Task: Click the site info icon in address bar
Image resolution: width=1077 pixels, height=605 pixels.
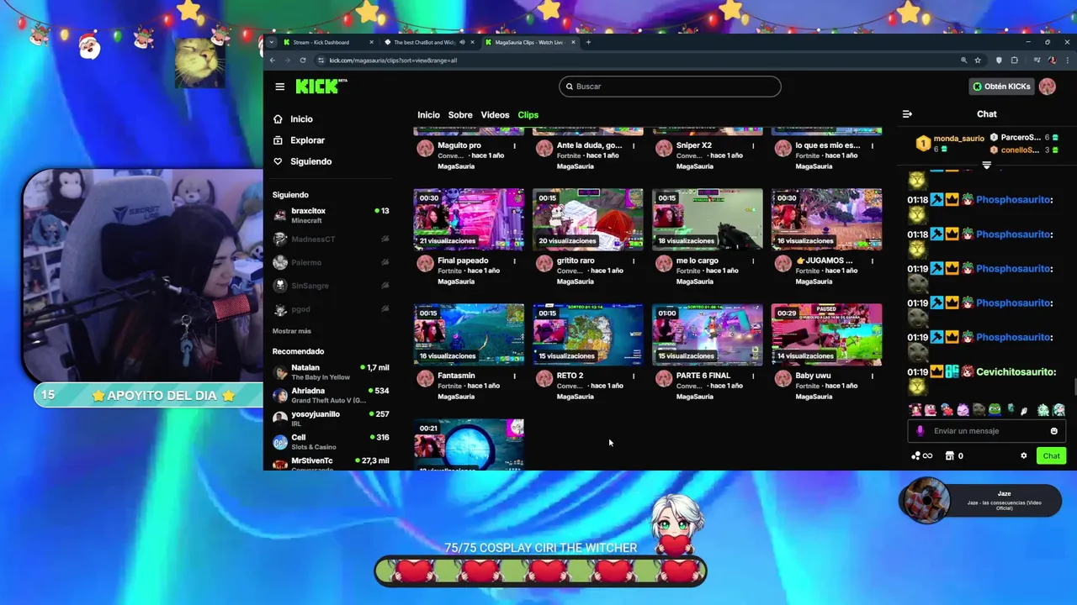Action: click(x=321, y=60)
